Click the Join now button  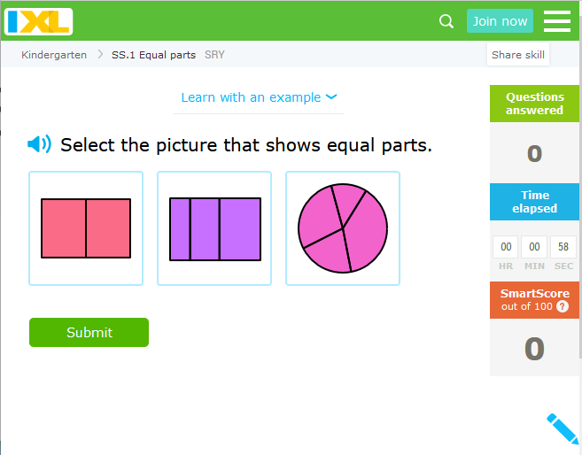click(x=500, y=21)
